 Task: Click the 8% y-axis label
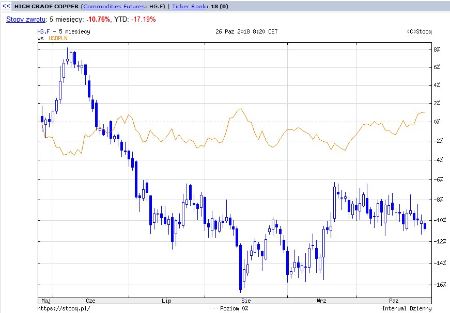click(437, 50)
